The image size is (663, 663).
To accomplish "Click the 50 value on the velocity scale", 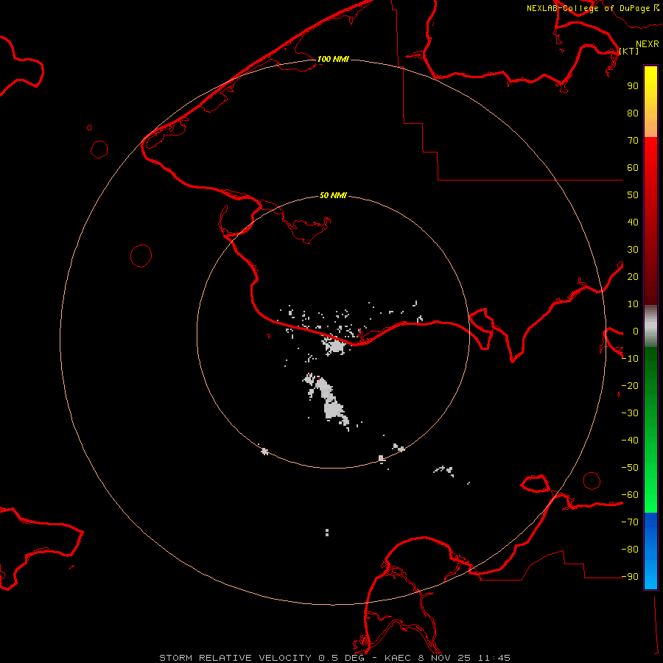I will click(x=633, y=195).
